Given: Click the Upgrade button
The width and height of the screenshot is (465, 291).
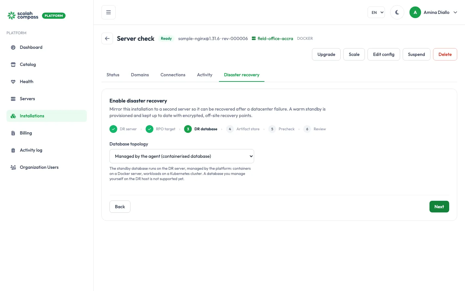Looking at the screenshot, I should click(326, 54).
